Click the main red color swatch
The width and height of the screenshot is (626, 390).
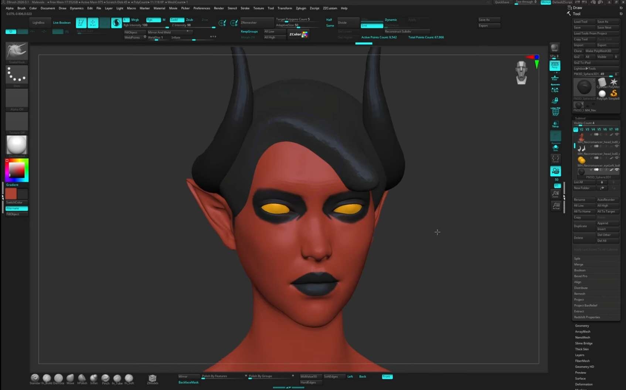pos(11,194)
